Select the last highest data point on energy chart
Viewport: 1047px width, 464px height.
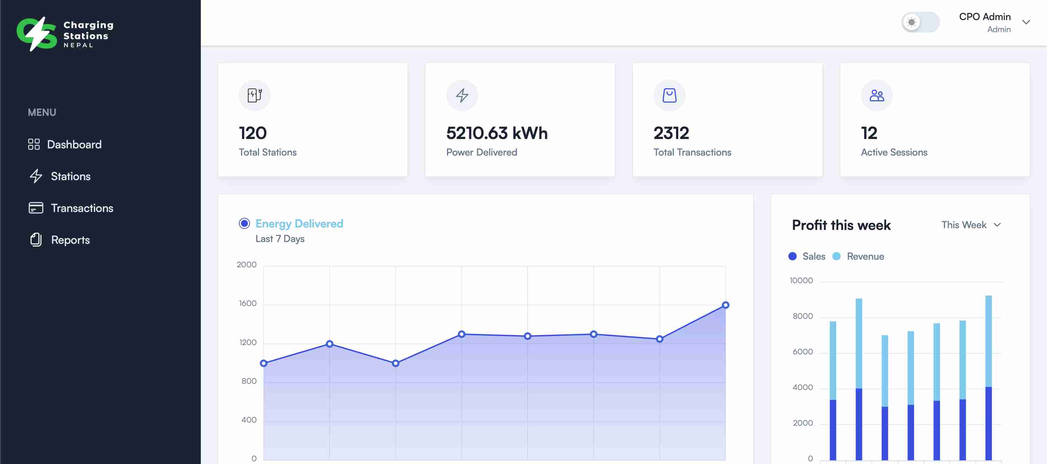pos(725,305)
